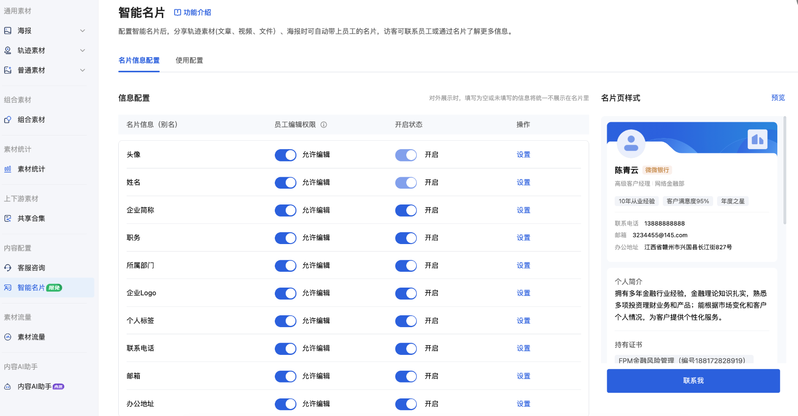798x416 pixels.
Task: Click the 普通素材 icon in sidebar
Action: point(8,70)
